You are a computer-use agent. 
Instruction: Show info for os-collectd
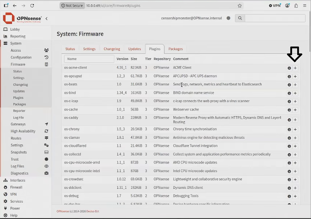click(289, 155)
